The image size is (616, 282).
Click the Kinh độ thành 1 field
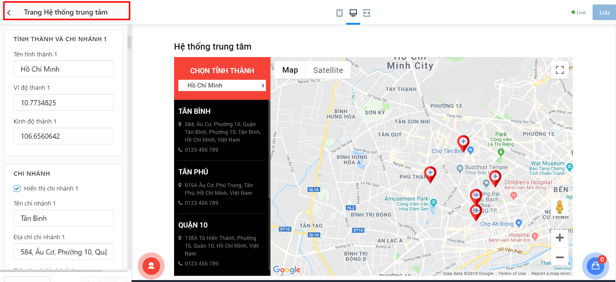(x=64, y=136)
